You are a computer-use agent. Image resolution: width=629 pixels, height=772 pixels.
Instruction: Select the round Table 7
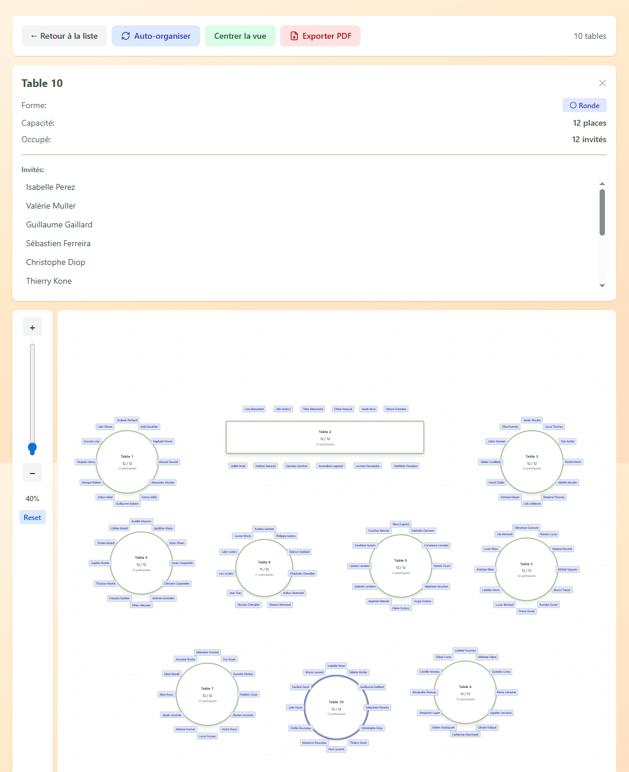click(x=207, y=694)
